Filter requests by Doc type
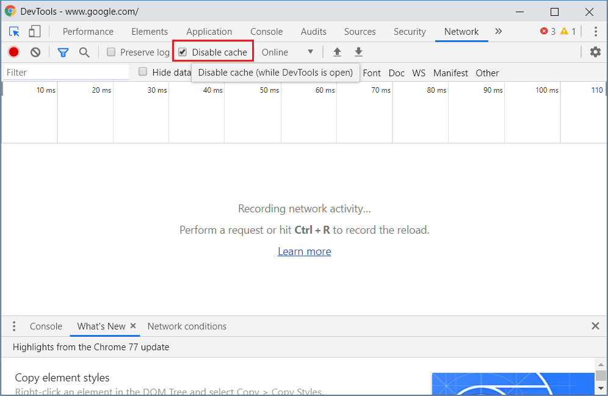This screenshot has width=608, height=396. click(396, 73)
